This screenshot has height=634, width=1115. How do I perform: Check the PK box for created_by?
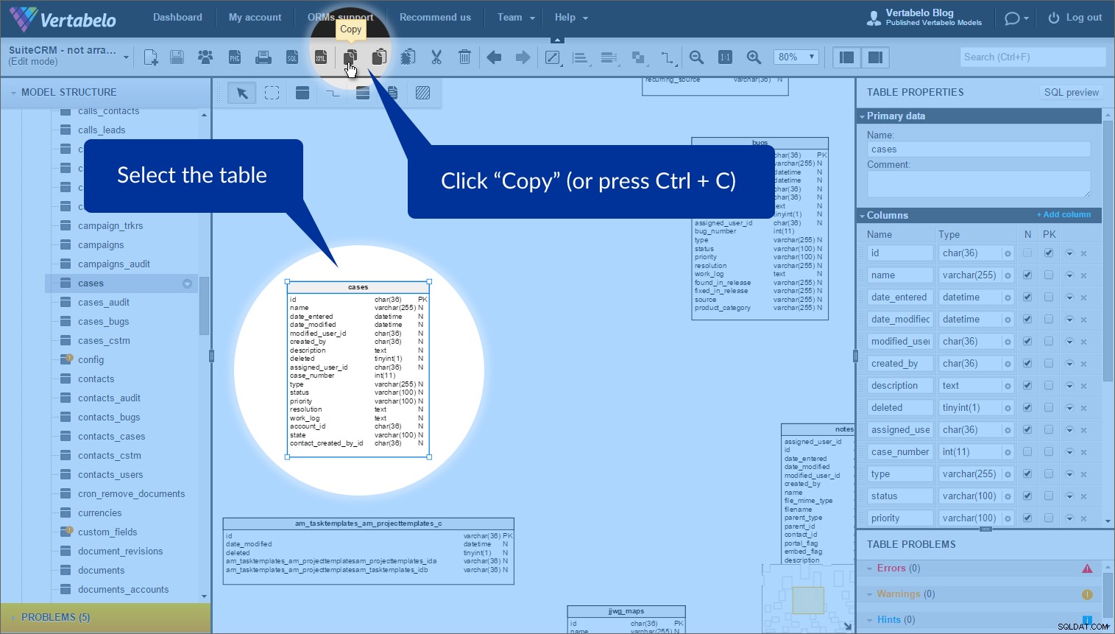coord(1049,364)
